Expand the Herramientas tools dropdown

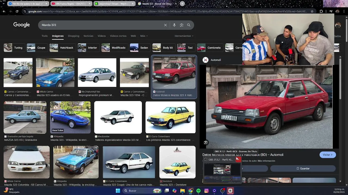tap(184, 36)
